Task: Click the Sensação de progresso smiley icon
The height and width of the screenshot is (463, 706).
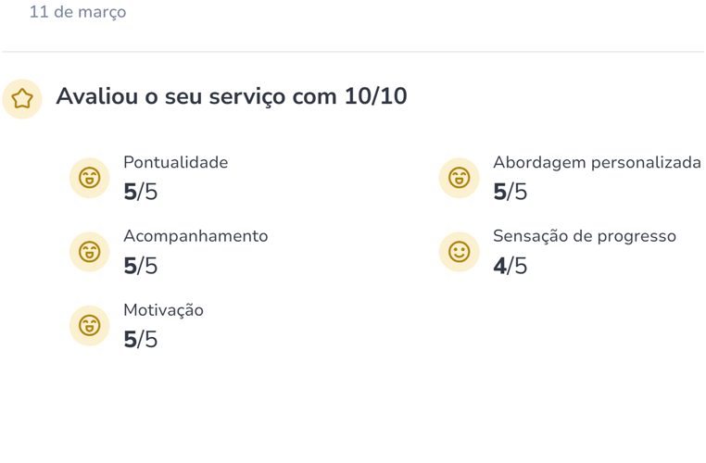Action: (x=459, y=251)
